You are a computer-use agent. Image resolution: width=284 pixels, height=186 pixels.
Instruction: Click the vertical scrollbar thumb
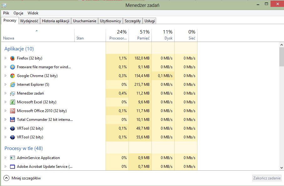coord(281,56)
